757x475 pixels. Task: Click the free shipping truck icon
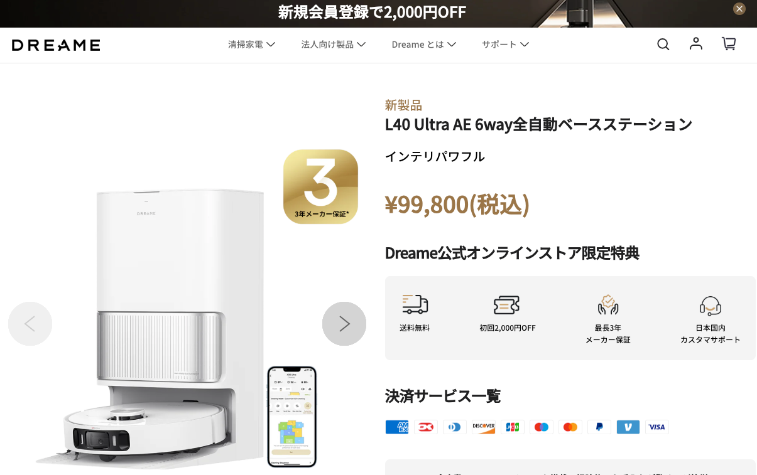coord(415,304)
